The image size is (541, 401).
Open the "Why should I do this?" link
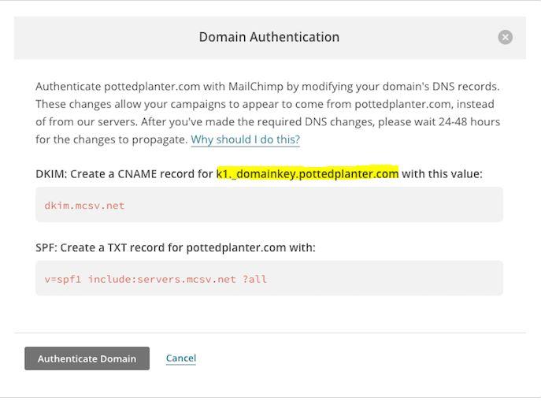(x=246, y=139)
